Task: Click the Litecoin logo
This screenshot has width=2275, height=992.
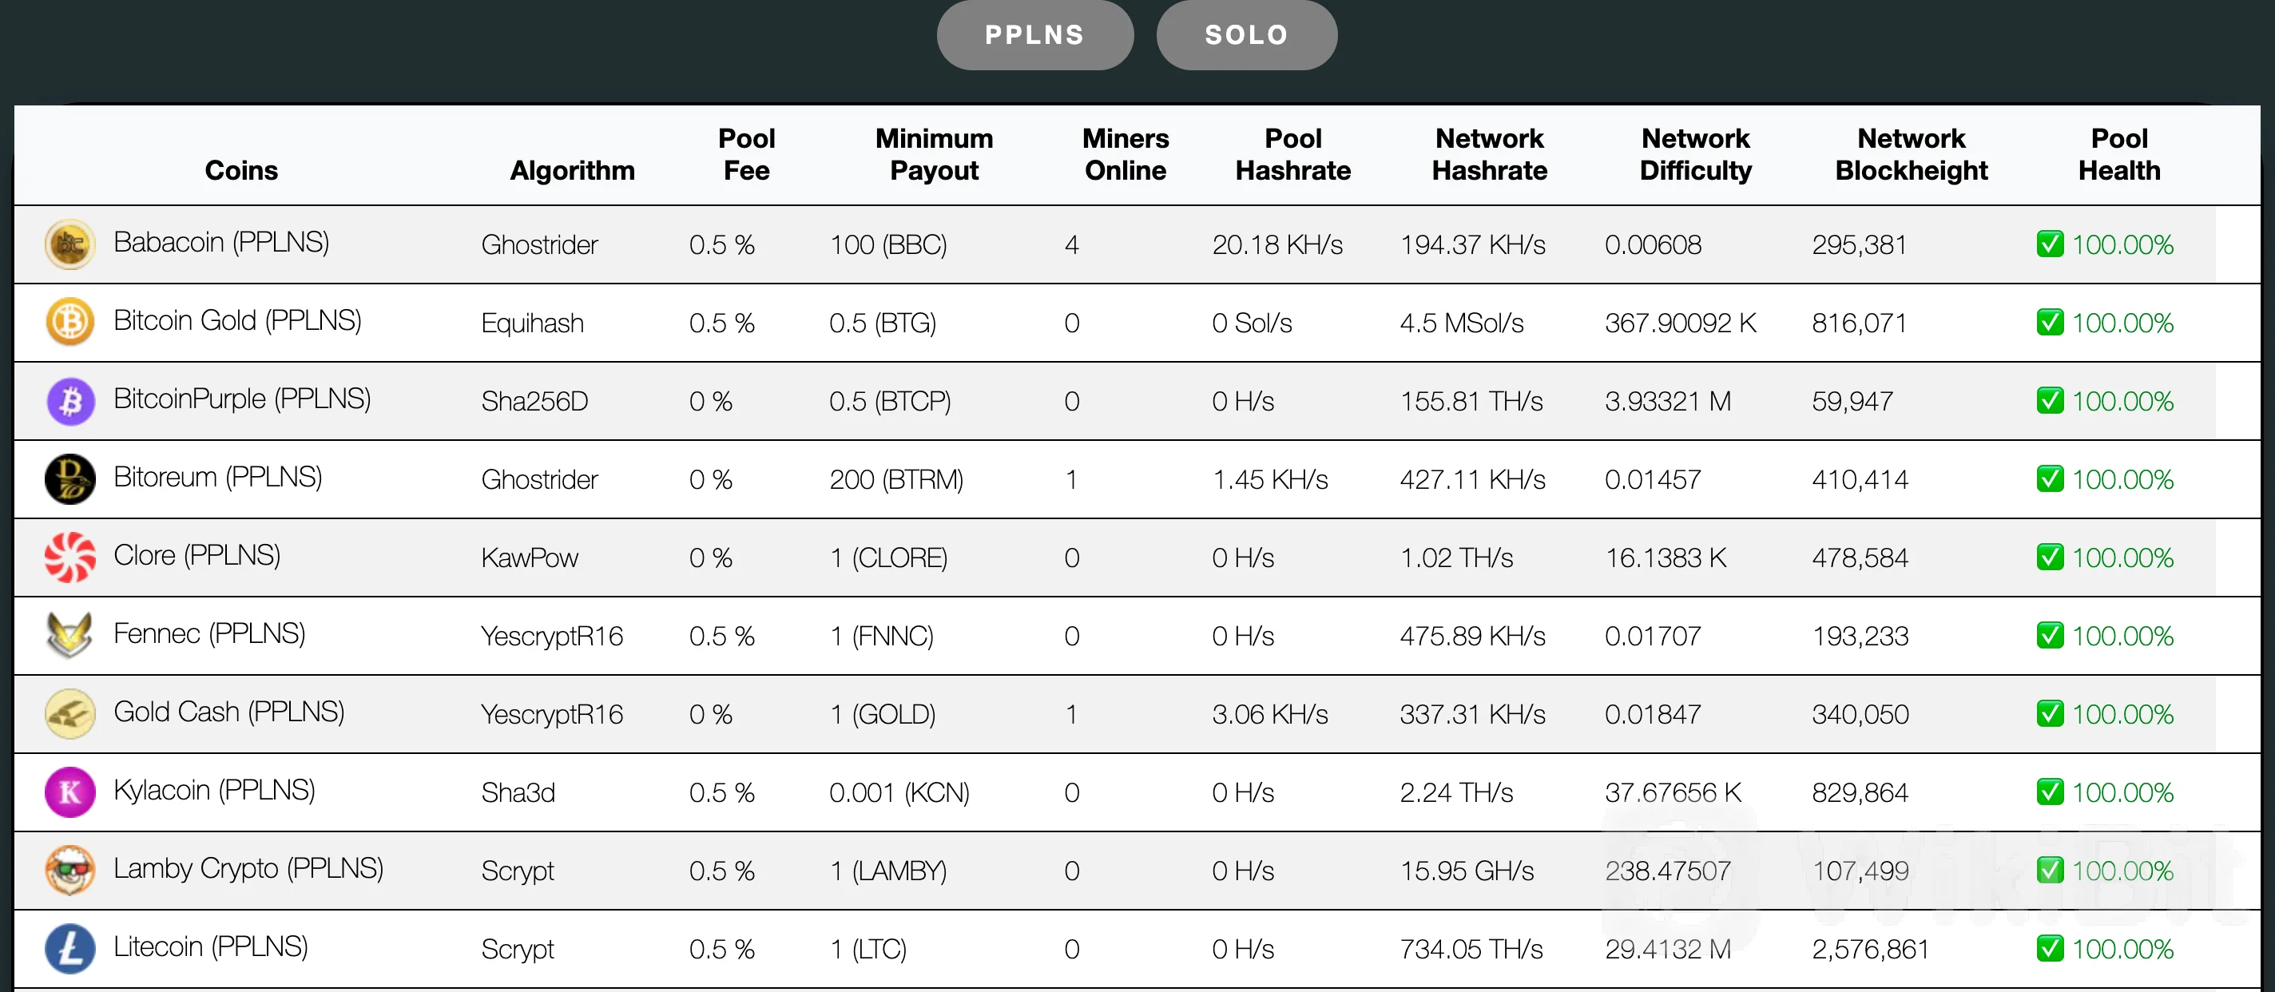Action: 69,948
